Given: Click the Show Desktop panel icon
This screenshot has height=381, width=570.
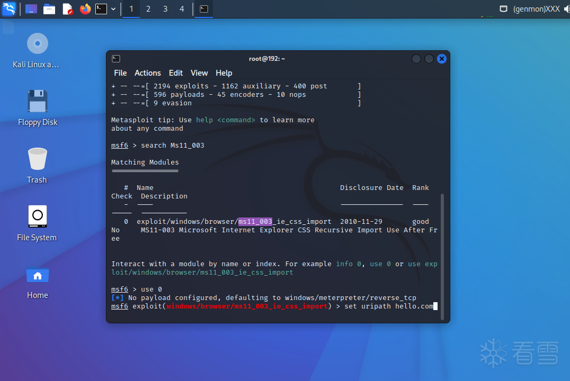Looking at the screenshot, I should [x=31, y=8].
